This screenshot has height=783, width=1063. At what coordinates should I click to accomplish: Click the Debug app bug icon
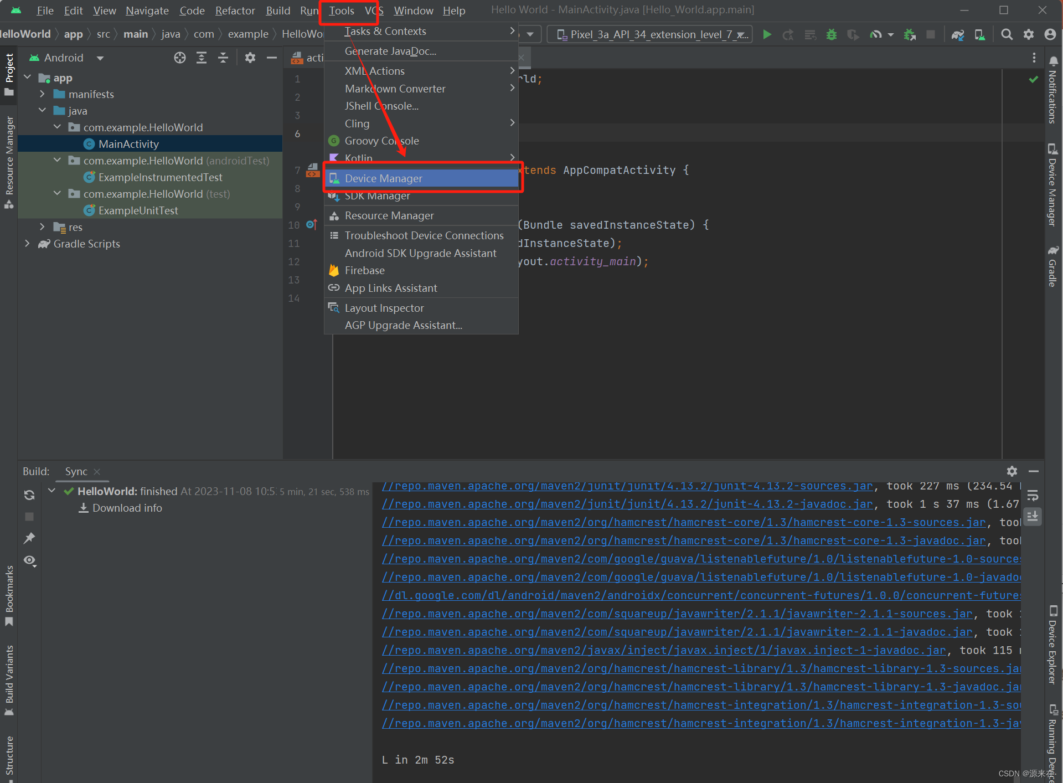[831, 34]
